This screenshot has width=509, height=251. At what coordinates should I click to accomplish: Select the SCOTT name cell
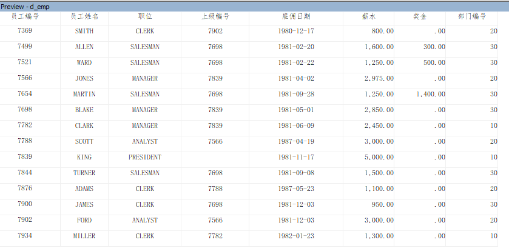84,142
